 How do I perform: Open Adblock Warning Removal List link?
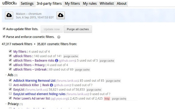(34, 81)
